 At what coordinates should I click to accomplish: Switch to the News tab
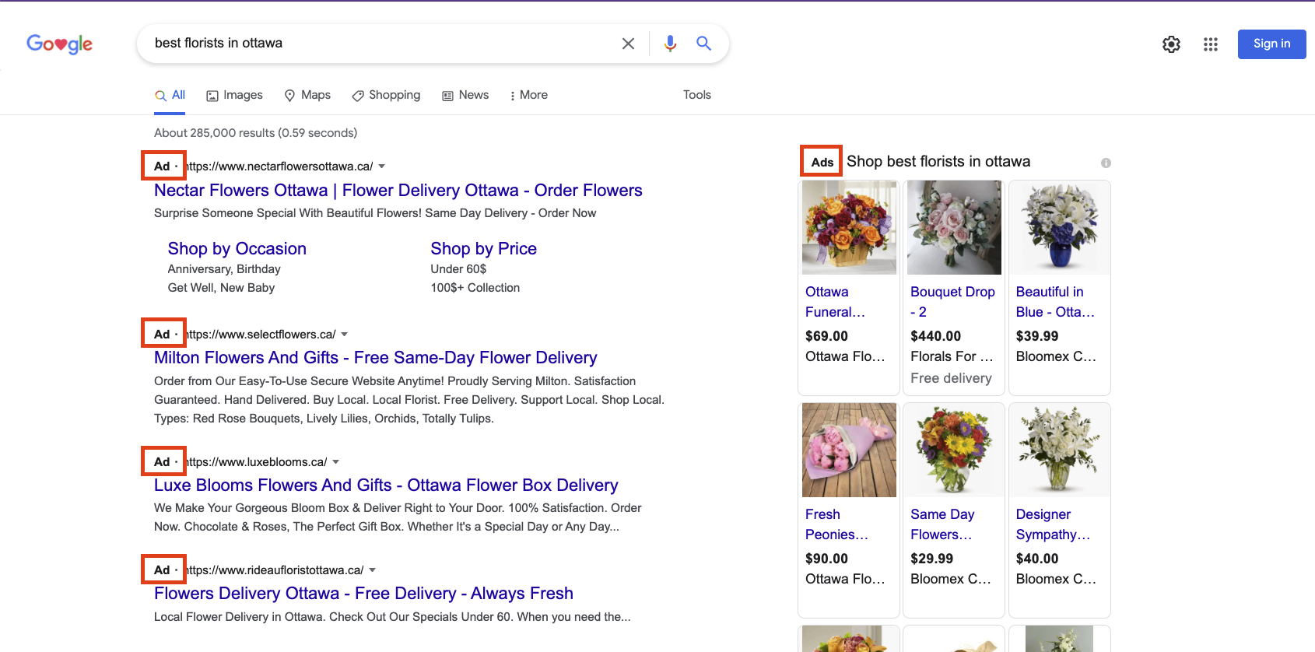tap(465, 95)
